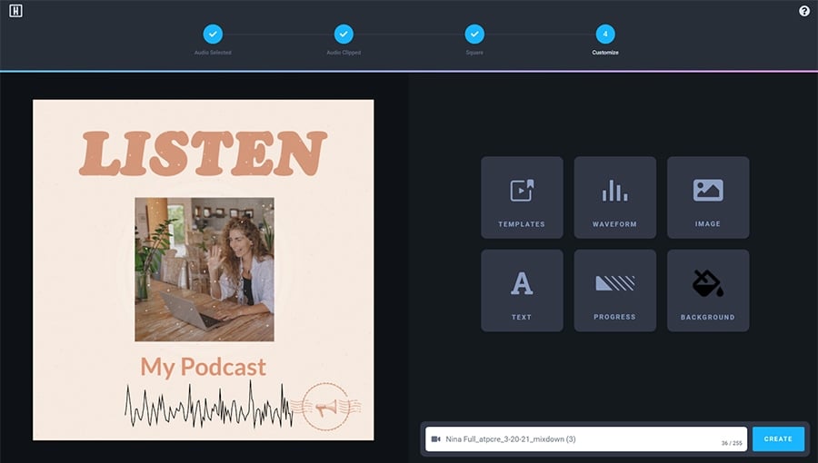Select the LISTEN headline text
This screenshot has height=463, width=818.
[x=203, y=153]
